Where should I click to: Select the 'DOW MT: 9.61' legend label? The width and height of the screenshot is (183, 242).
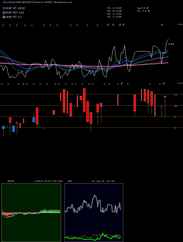coord(15,13)
